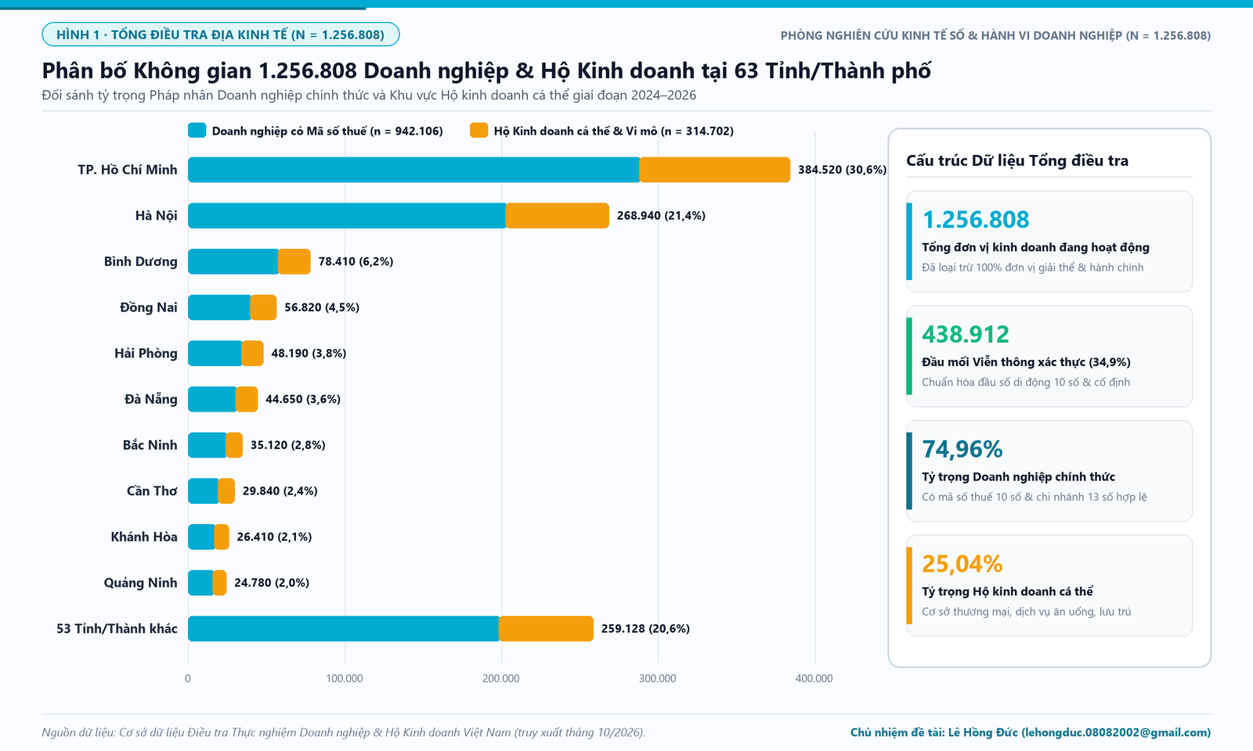1253x751 pixels.
Task: Click the 200.000 axis tick label
Action: coord(501,678)
